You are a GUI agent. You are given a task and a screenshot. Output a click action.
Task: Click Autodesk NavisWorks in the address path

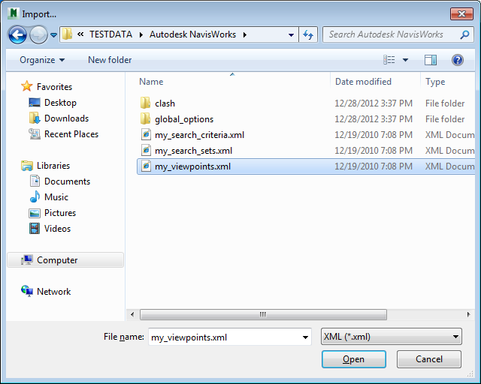coord(192,34)
